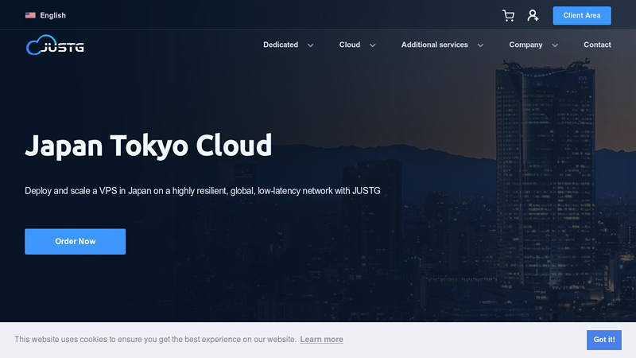Open the Learn more cookie link
Image resolution: width=636 pixels, height=358 pixels.
click(x=322, y=340)
